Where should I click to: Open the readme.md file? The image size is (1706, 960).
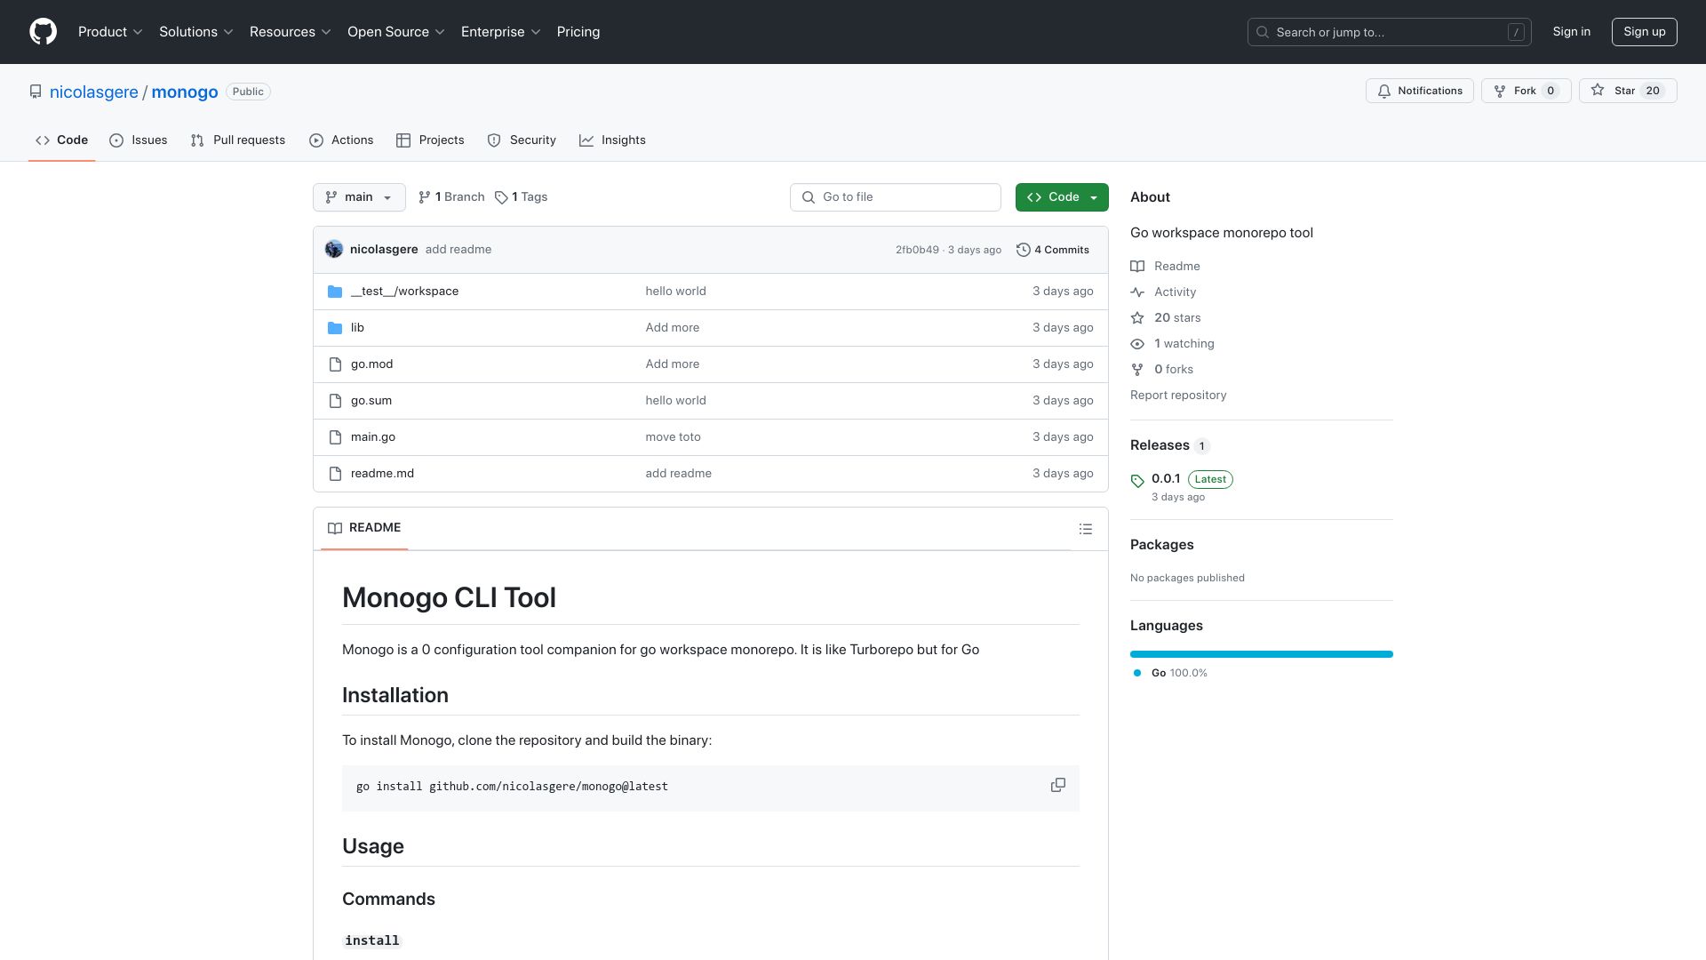[x=382, y=474]
